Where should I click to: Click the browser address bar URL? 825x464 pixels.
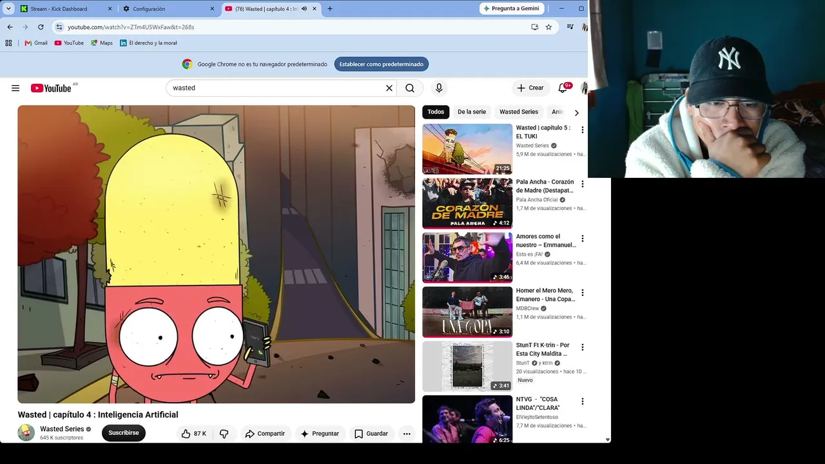click(x=131, y=27)
